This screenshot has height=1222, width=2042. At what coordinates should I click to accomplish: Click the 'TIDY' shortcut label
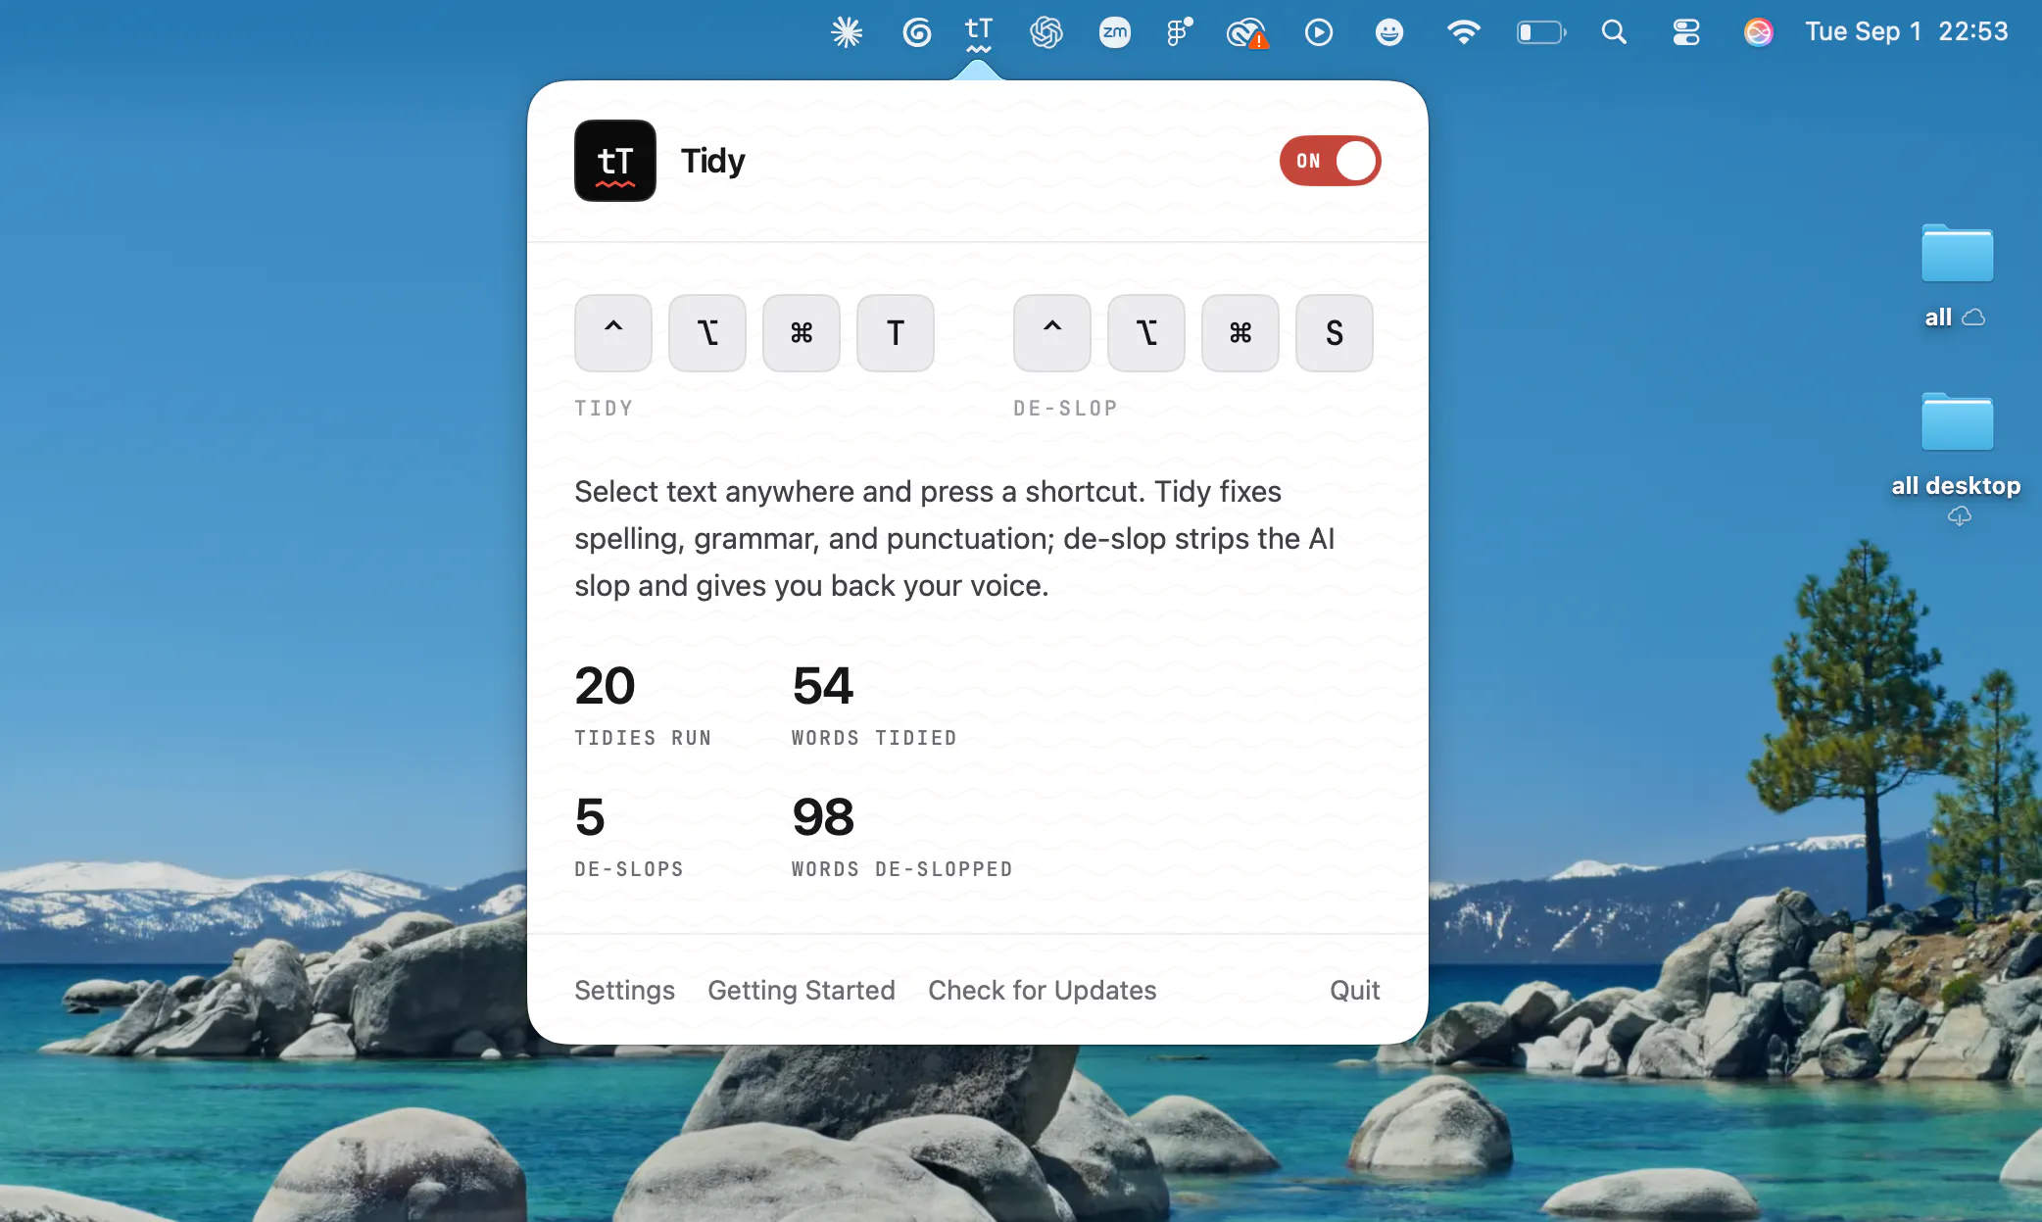coord(604,408)
